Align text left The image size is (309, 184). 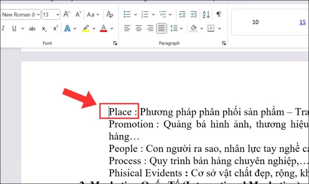[127, 28]
